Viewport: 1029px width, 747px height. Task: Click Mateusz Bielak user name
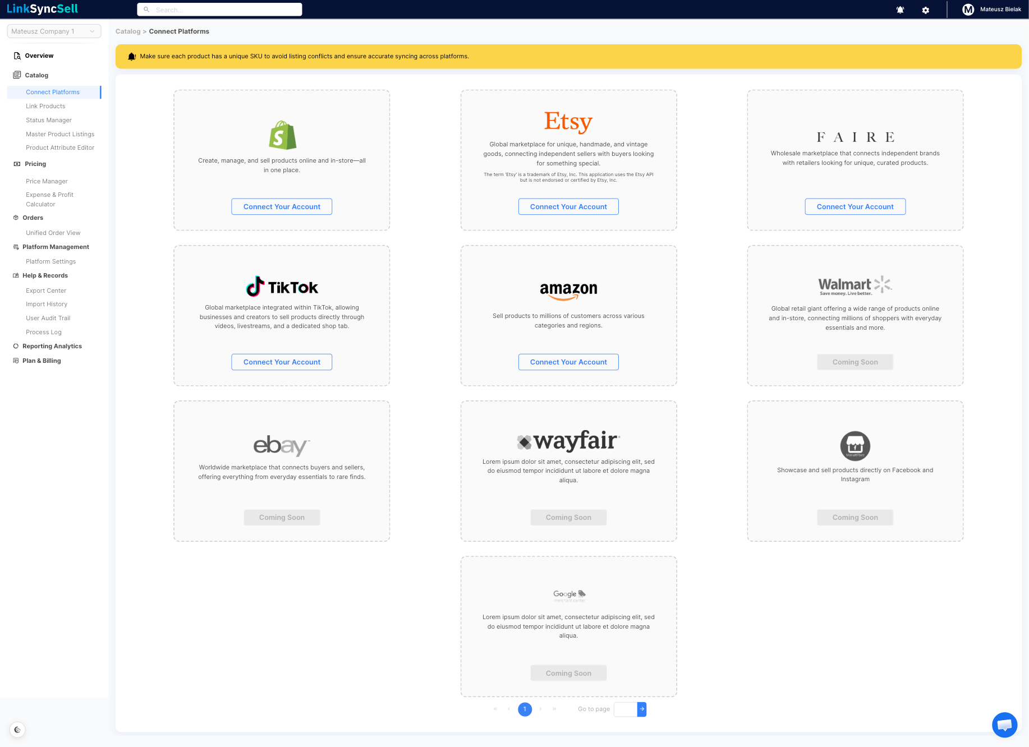click(1000, 10)
